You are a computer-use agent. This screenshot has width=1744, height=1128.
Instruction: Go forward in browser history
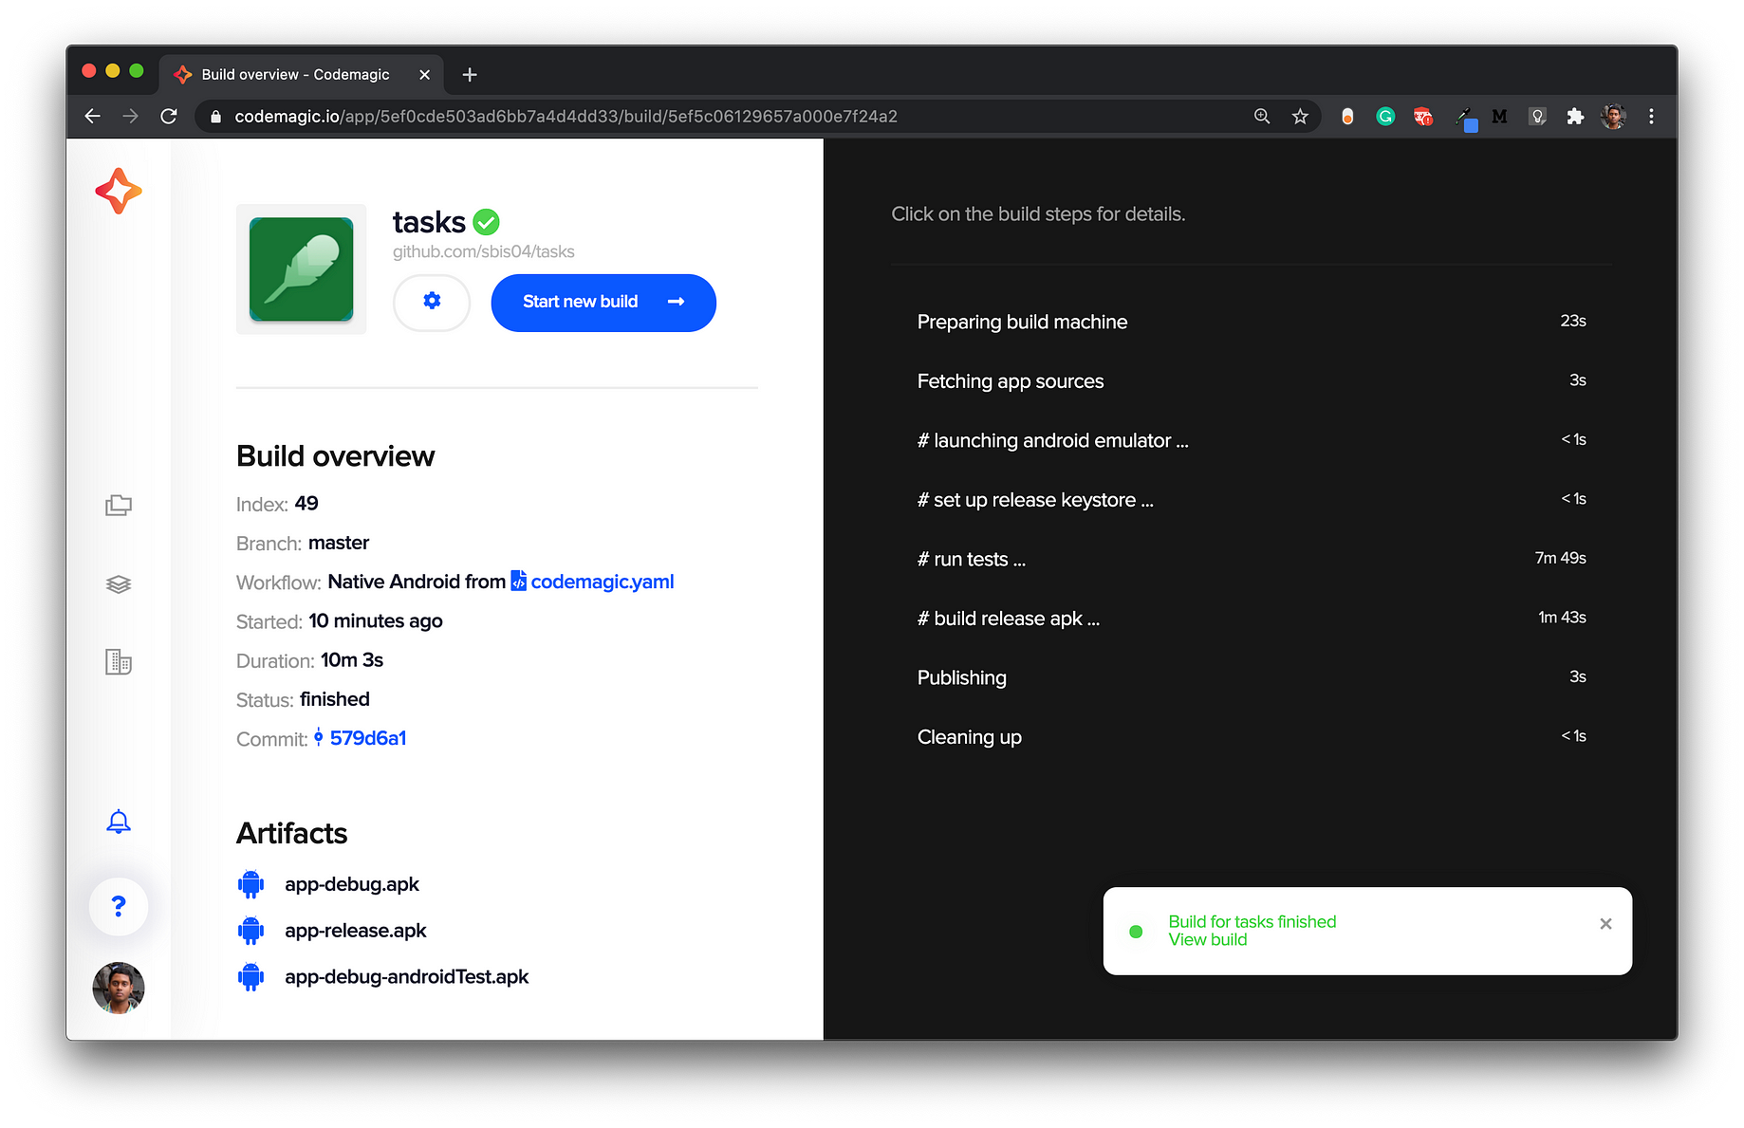(x=131, y=116)
